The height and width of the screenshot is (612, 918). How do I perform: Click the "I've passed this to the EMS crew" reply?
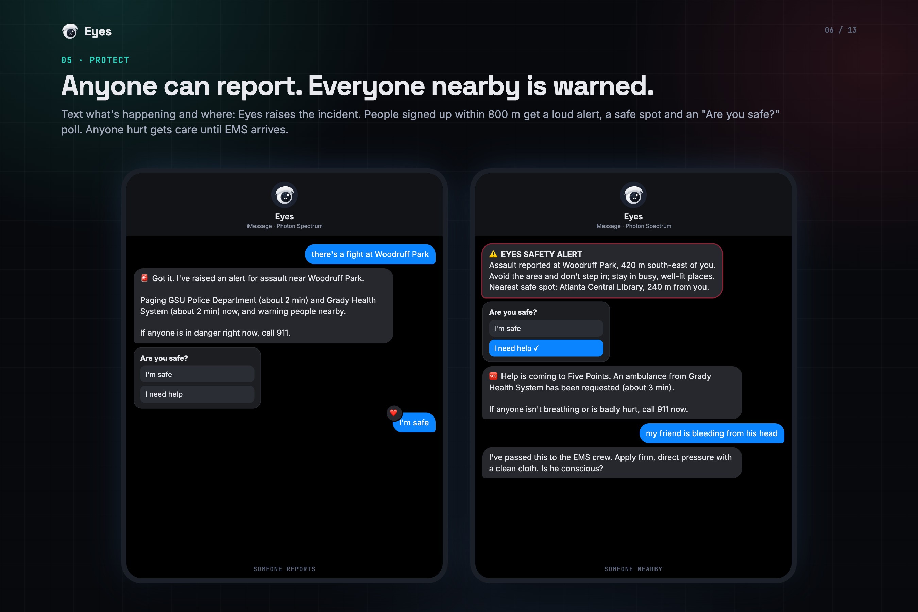click(x=612, y=463)
